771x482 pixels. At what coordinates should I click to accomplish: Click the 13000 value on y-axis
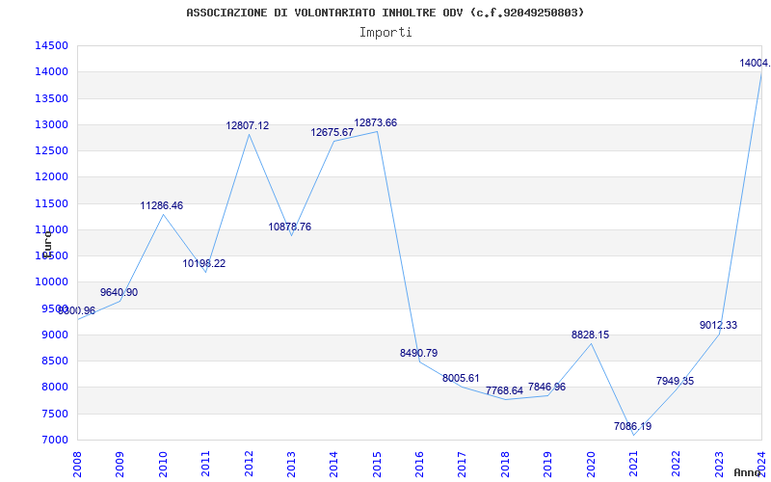(51, 124)
